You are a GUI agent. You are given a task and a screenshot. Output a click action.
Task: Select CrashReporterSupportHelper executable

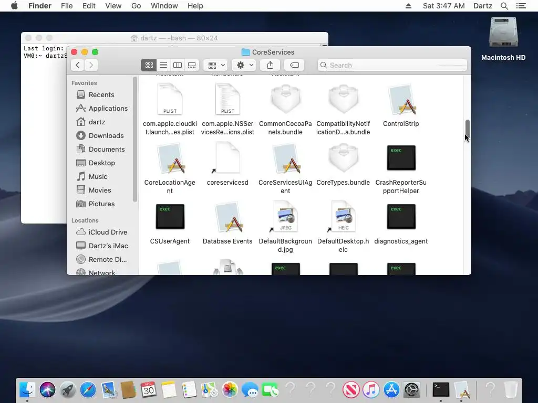pyautogui.click(x=401, y=168)
